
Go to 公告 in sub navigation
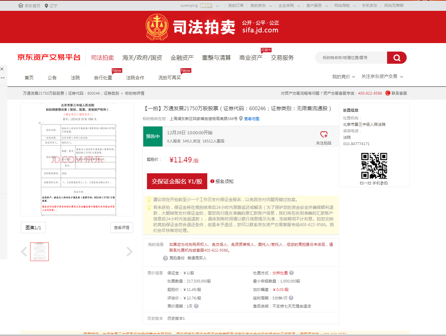(52, 78)
